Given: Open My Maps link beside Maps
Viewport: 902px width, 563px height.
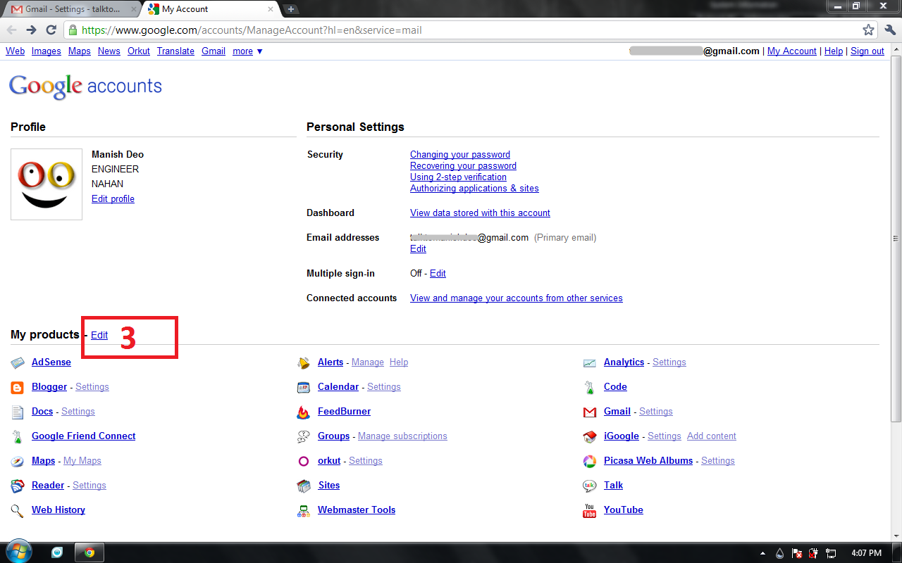Looking at the screenshot, I should pos(82,461).
